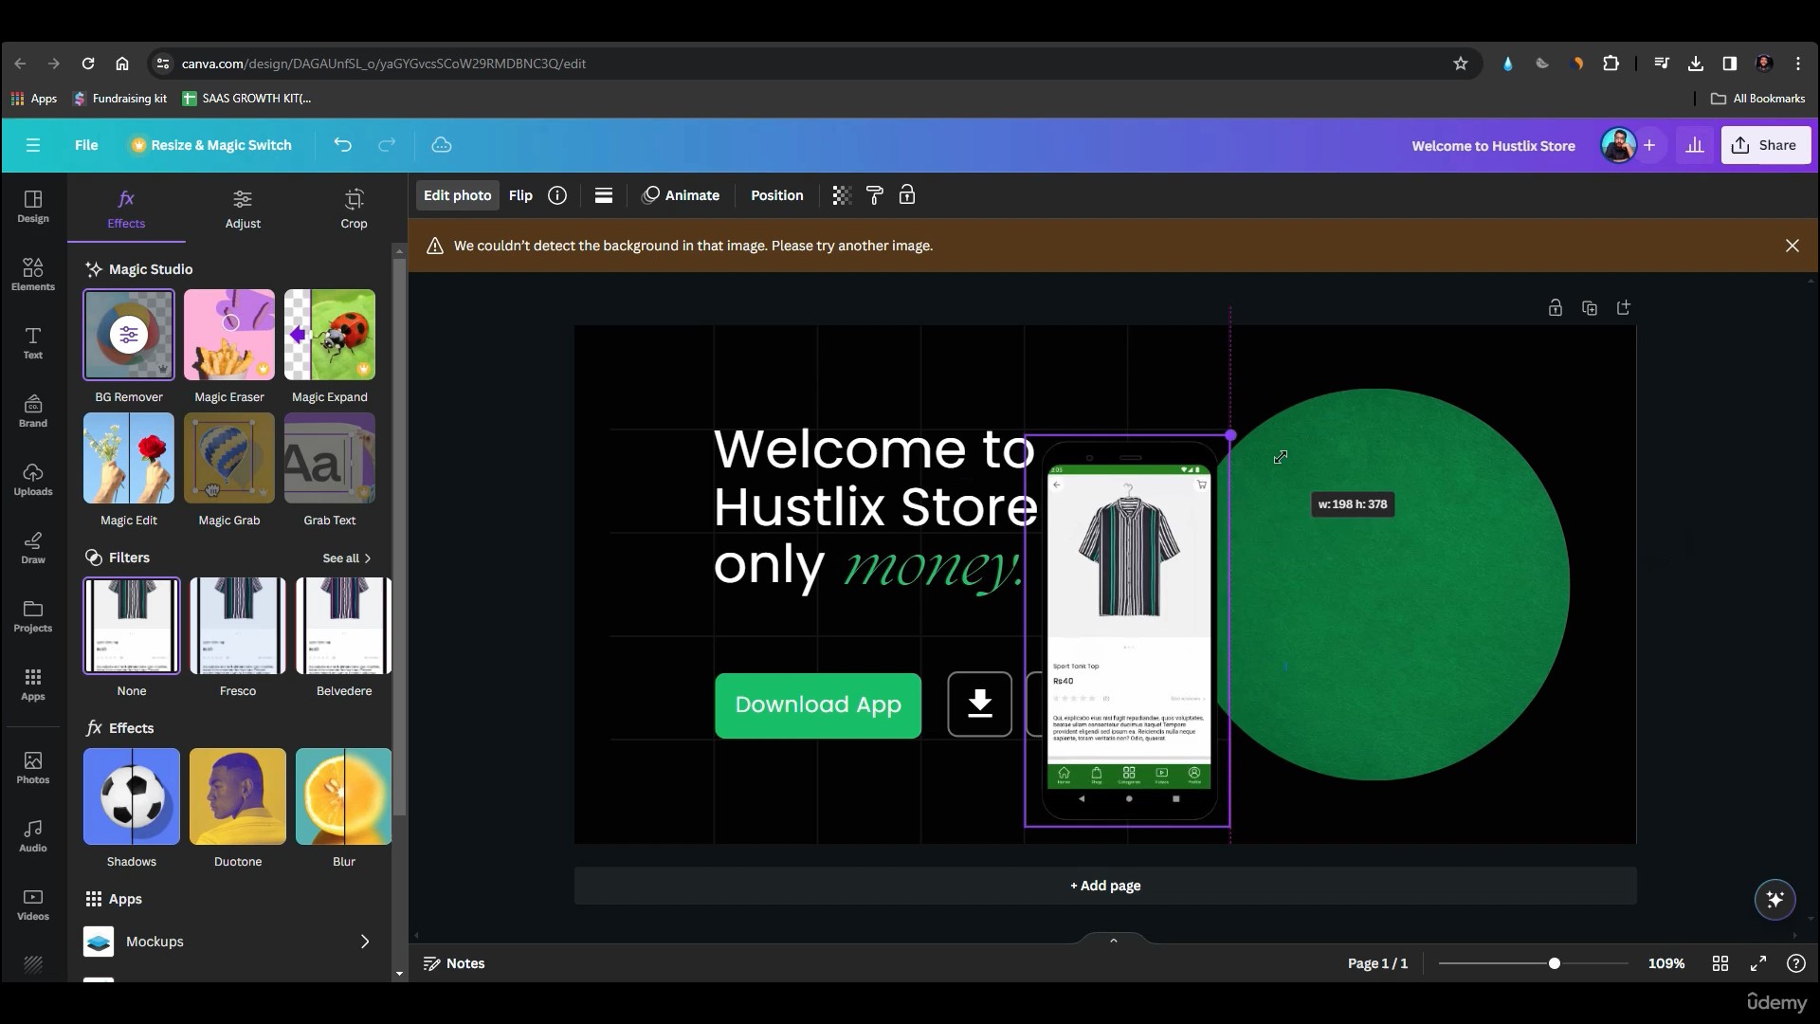1820x1024 pixels.
Task: Toggle the grid view button
Action: (1720, 963)
